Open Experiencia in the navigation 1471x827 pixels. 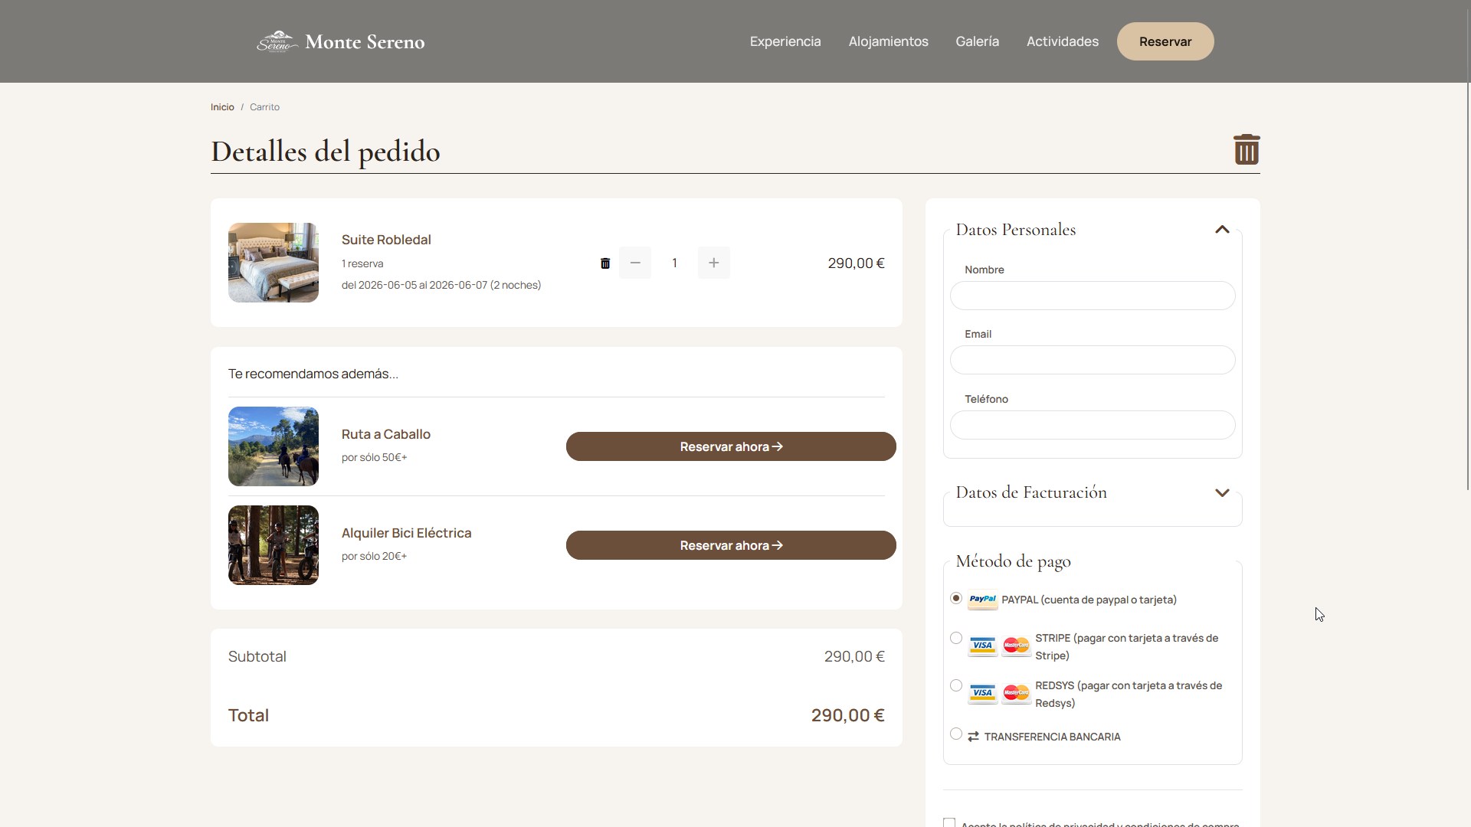pyautogui.click(x=785, y=41)
